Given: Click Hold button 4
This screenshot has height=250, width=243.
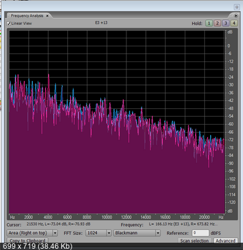Looking at the screenshot, I should click(234, 23).
